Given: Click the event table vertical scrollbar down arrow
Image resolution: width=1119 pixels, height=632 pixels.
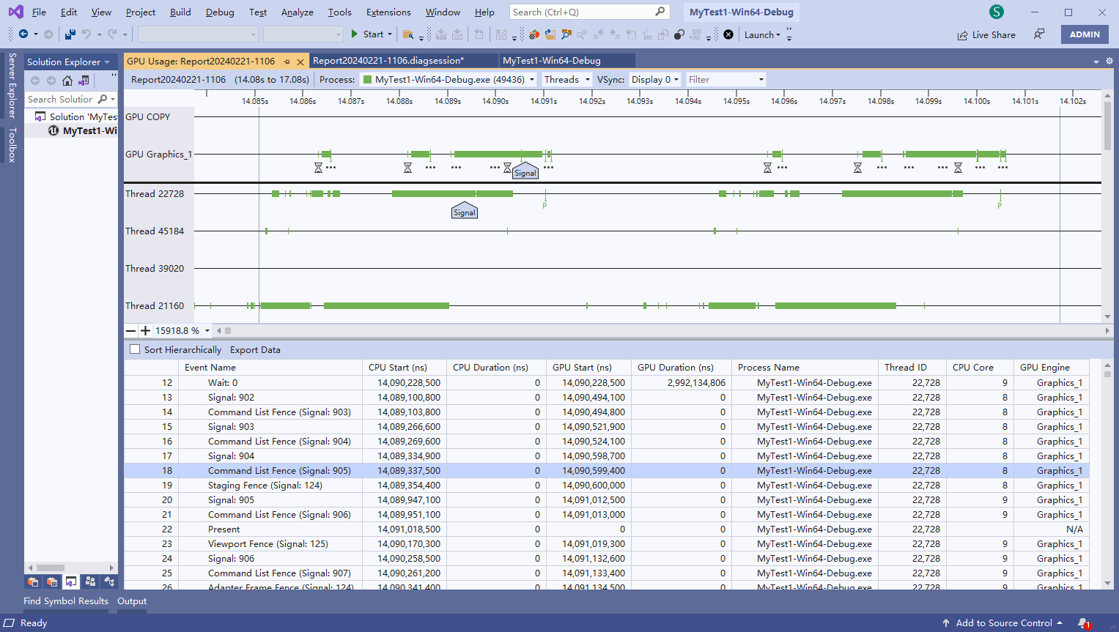Looking at the screenshot, I should [x=1107, y=584].
